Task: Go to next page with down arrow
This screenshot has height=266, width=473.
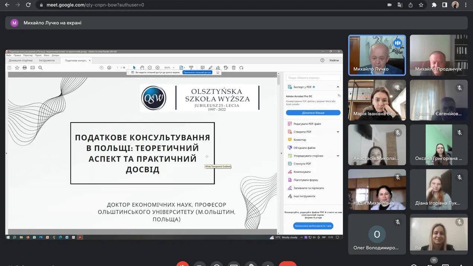Action: 109,68
